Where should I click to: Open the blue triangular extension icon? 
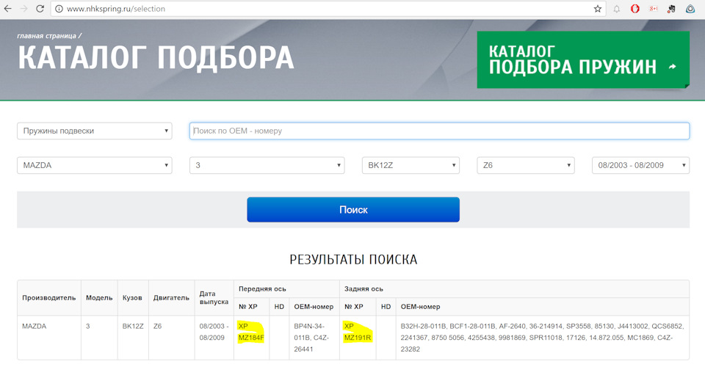(x=690, y=9)
